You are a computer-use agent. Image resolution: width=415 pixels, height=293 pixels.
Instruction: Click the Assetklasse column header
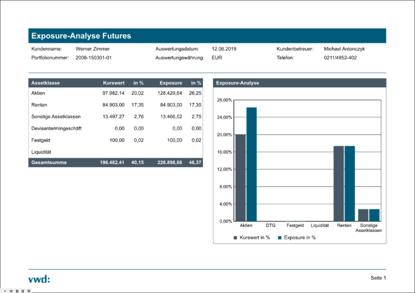[x=45, y=83]
